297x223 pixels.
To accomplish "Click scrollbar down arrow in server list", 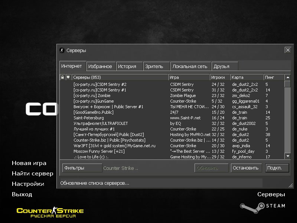I will [288, 156].
